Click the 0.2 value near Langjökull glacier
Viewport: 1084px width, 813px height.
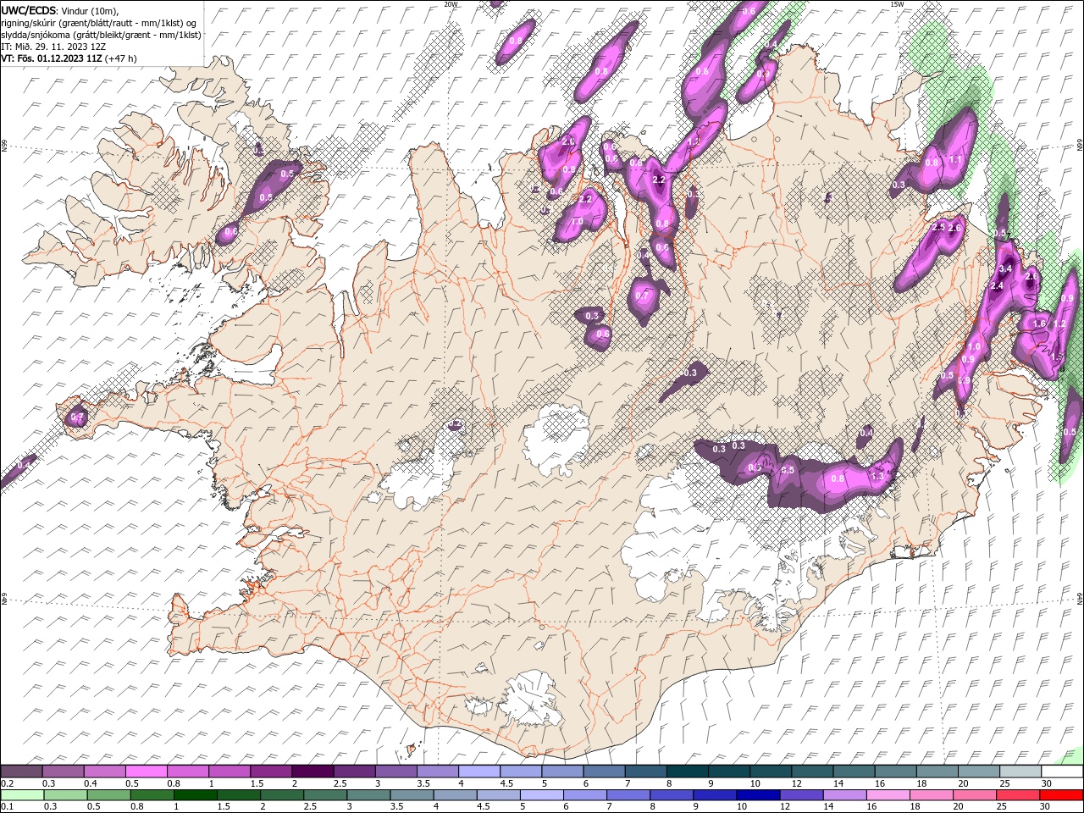(x=455, y=423)
